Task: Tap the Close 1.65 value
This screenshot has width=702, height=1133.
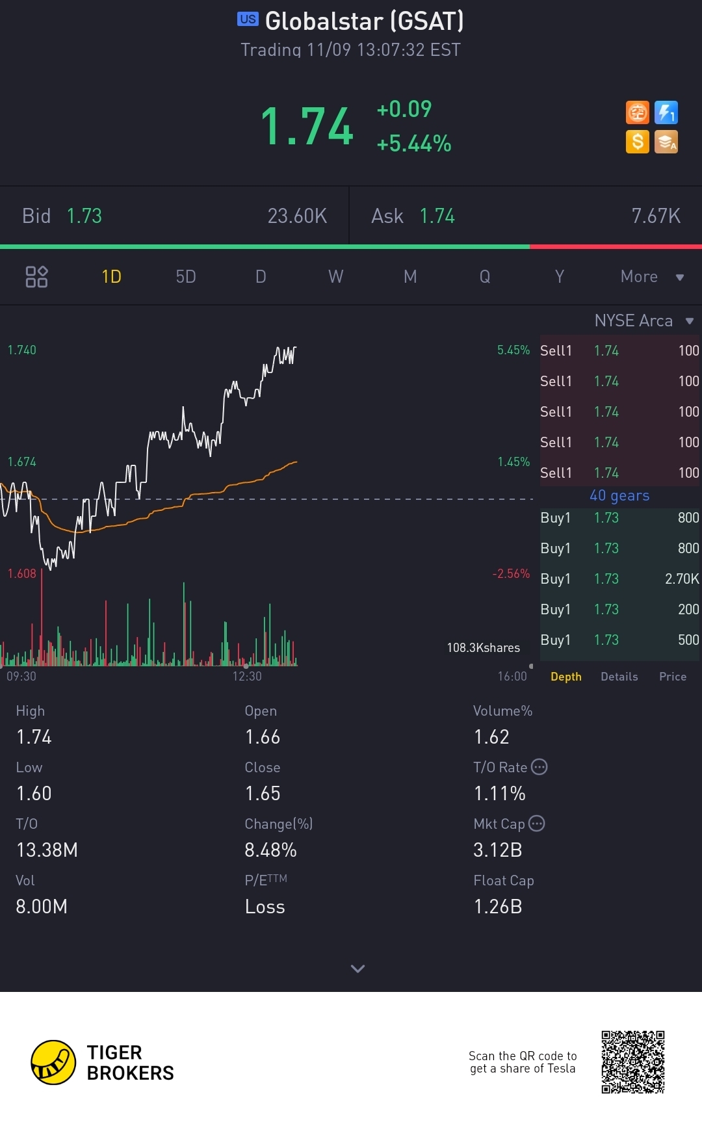Action: pos(263,793)
